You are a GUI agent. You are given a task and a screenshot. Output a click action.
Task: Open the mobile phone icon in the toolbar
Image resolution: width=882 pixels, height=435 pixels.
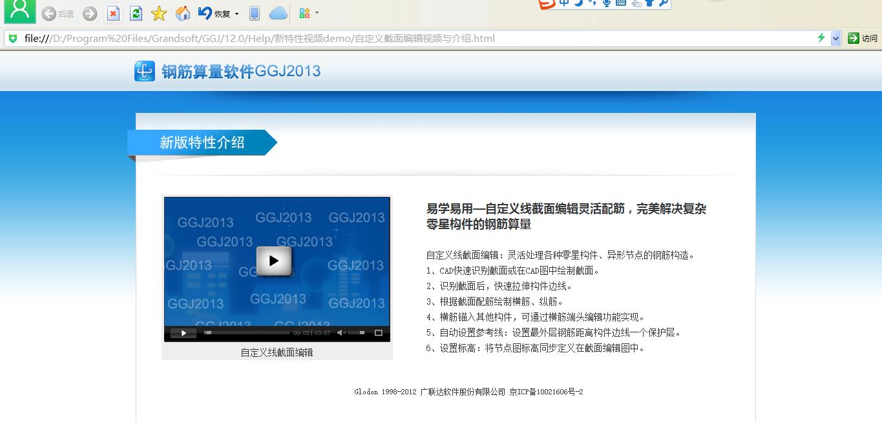coord(255,14)
